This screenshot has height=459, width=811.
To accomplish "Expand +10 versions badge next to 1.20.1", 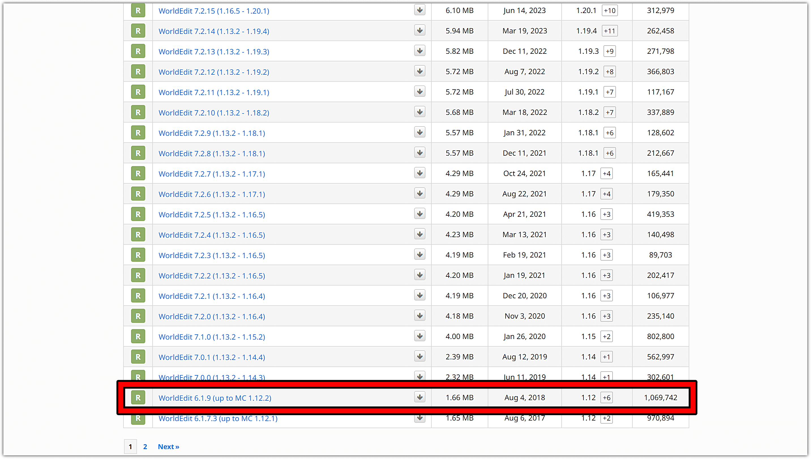I will tap(609, 10).
